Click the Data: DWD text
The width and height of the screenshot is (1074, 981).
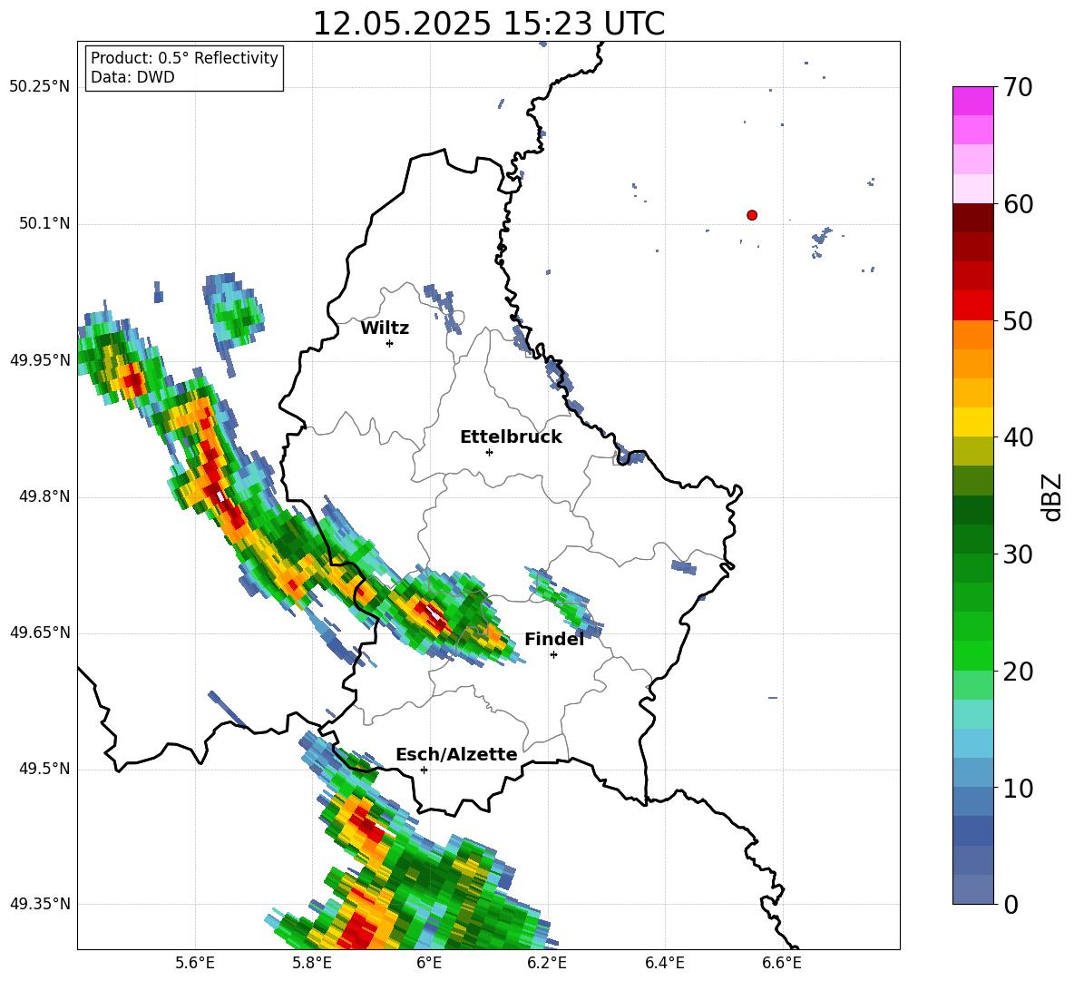pyautogui.click(x=132, y=77)
